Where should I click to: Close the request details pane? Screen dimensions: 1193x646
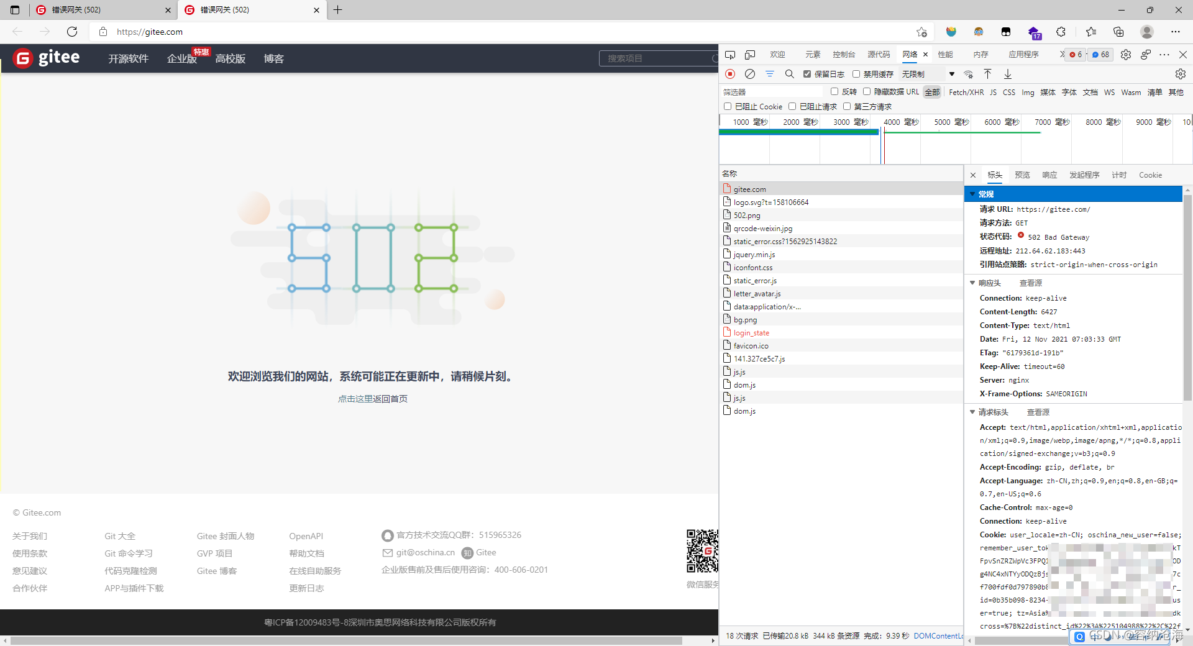(973, 175)
